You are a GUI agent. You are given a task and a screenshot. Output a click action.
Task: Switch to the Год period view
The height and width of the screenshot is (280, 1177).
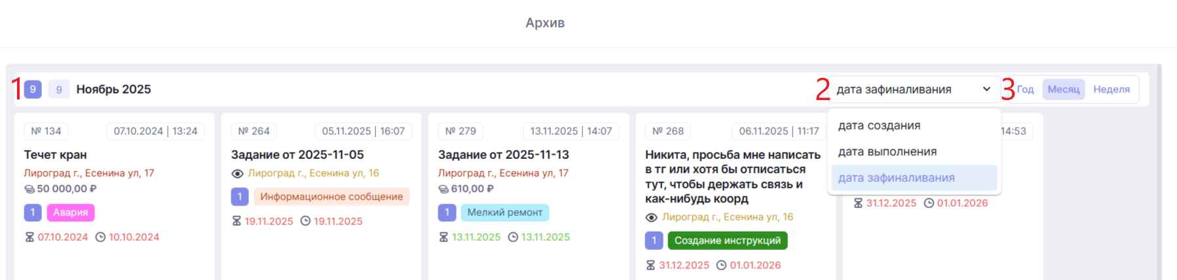[x=1025, y=90]
